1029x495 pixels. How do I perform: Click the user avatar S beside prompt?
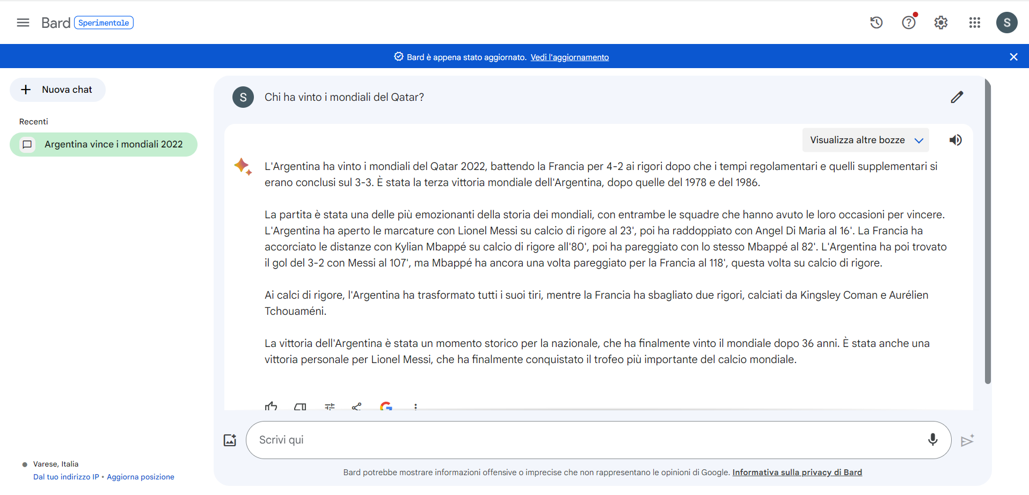pyautogui.click(x=243, y=97)
